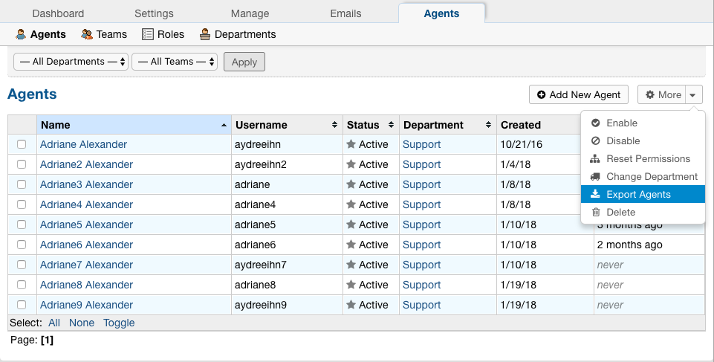Click created date 1/4/18

(x=515, y=164)
